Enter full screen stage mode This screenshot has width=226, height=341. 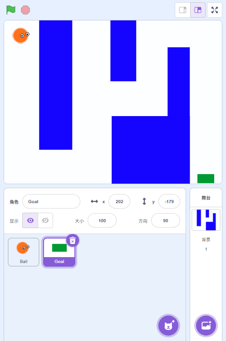click(215, 10)
